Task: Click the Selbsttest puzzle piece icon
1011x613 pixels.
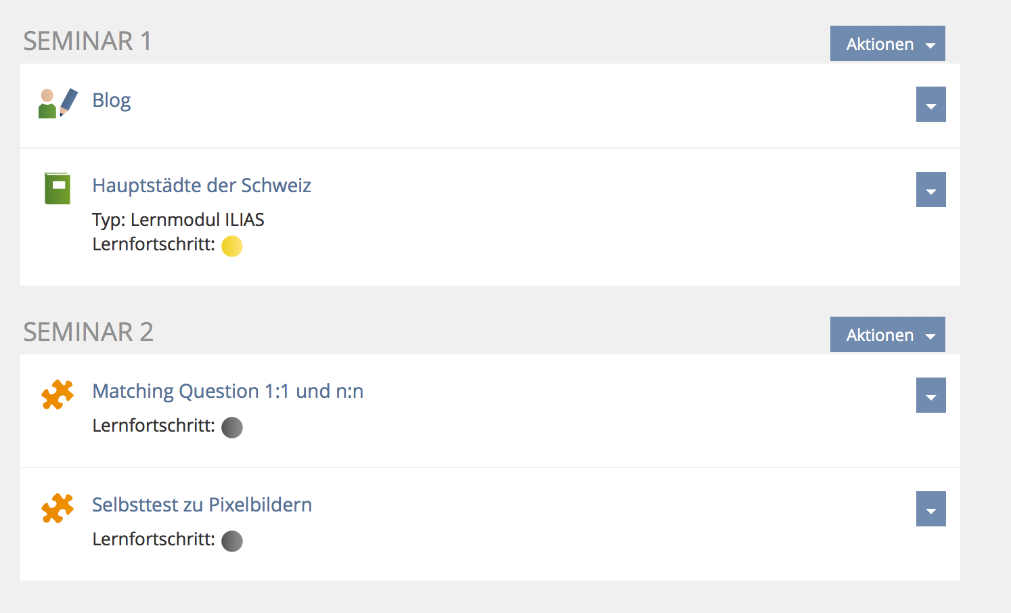Action: [x=58, y=508]
